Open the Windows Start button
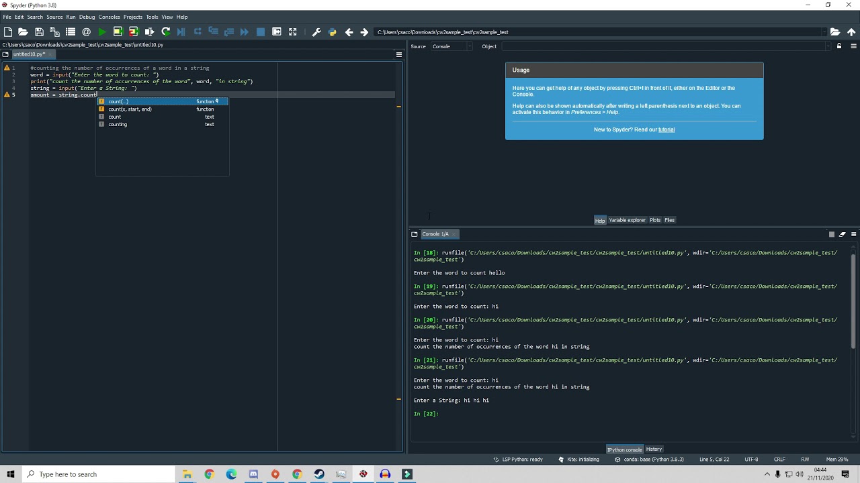 click(x=11, y=474)
